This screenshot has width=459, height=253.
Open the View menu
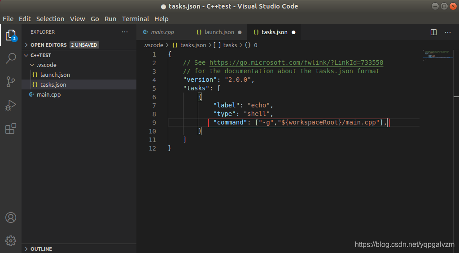coord(77,19)
